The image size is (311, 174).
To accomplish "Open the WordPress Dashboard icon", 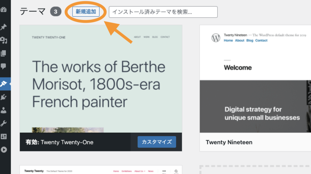I will point(5,10).
